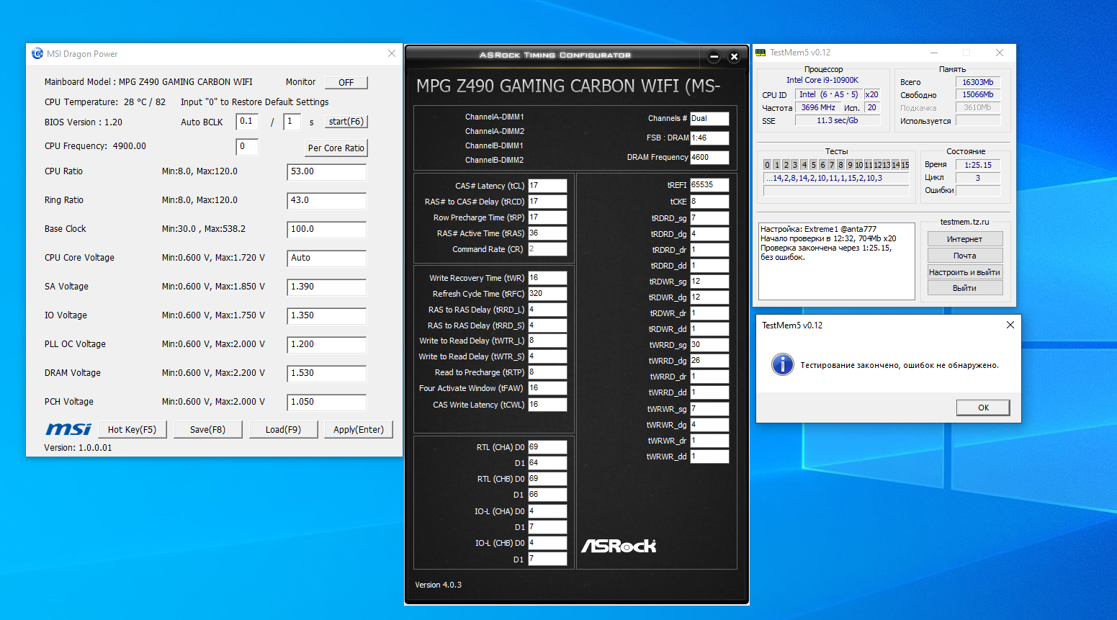Click the tREFI field showing 65535
Screen dimensions: 1117x620
click(709, 185)
